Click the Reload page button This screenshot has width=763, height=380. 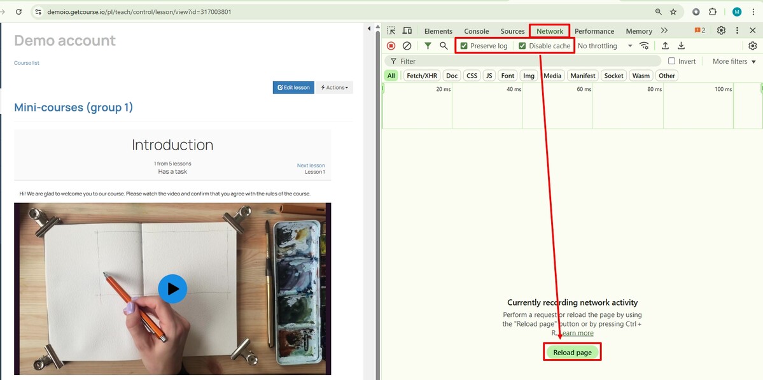(572, 353)
